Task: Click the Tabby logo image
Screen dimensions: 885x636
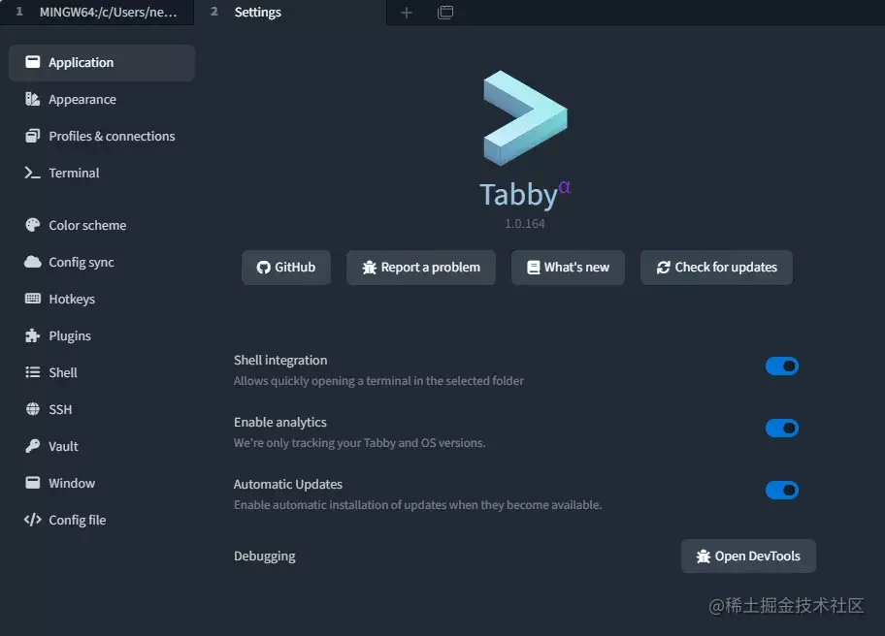Action: tap(525, 118)
